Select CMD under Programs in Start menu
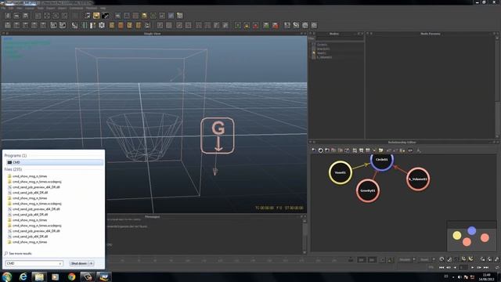This screenshot has height=282, width=501. click(x=54, y=162)
